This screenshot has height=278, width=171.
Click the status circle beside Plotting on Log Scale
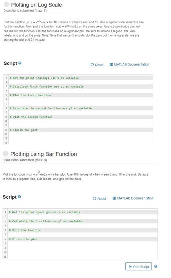pyautogui.click(x=7, y=5)
